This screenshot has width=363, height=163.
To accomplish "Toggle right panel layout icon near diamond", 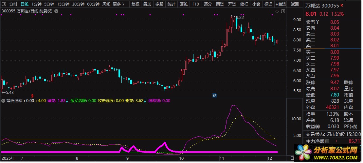I will 282,11.
